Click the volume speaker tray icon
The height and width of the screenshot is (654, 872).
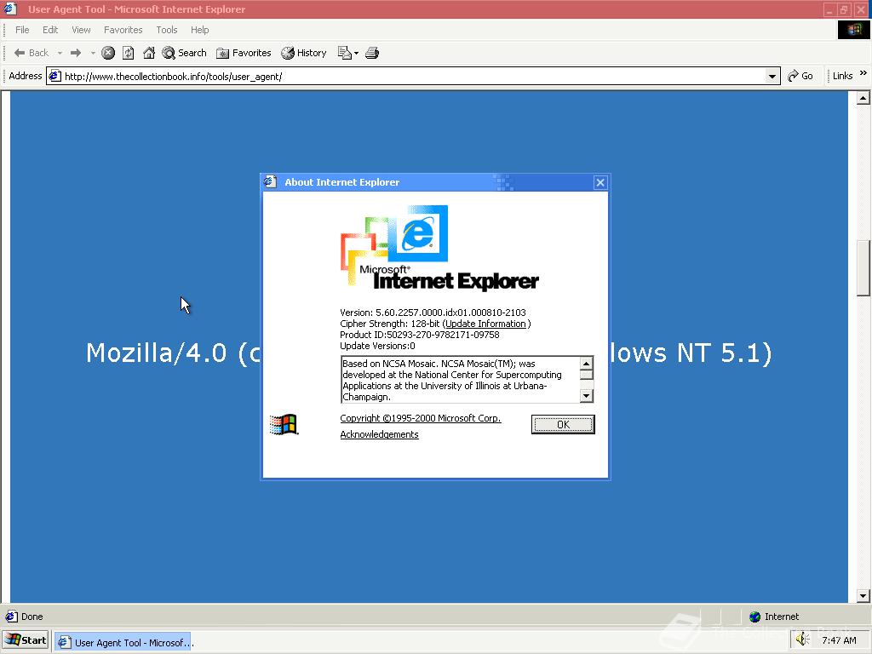[802, 640]
